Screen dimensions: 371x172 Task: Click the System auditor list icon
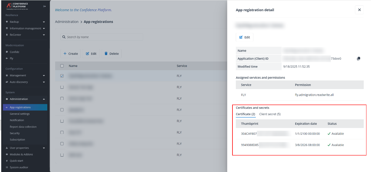[x=7, y=167]
